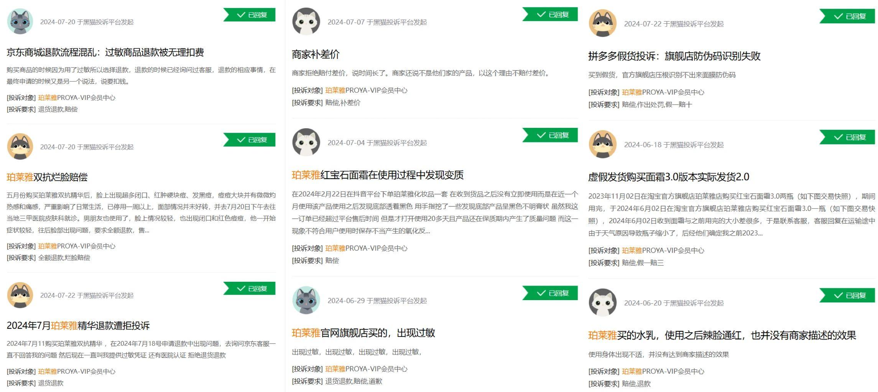Click the 赔偿,补差价 complaint request text
Screen dimensions: 878x392
pyautogui.click(x=343, y=103)
